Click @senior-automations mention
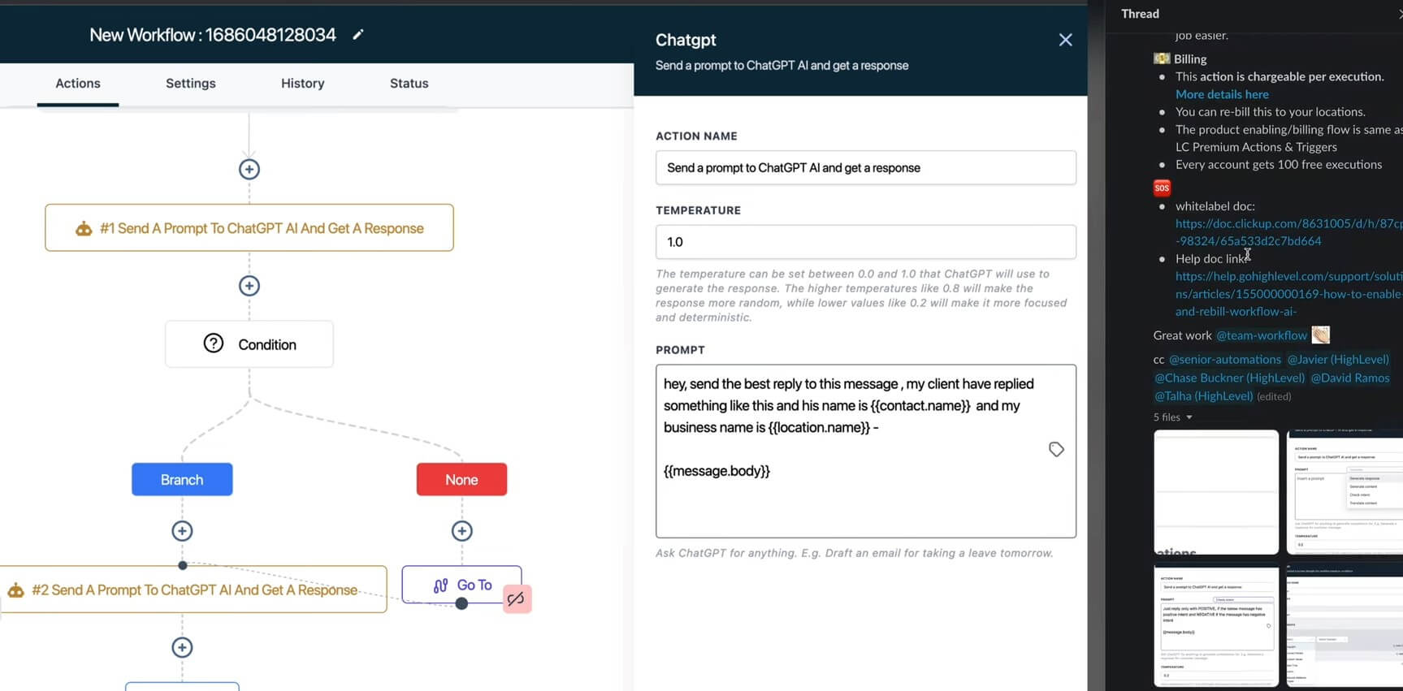1403x691 pixels. tap(1224, 359)
